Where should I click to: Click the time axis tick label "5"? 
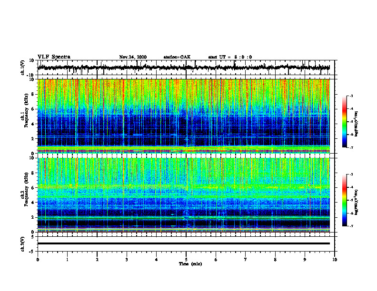pos(186,260)
